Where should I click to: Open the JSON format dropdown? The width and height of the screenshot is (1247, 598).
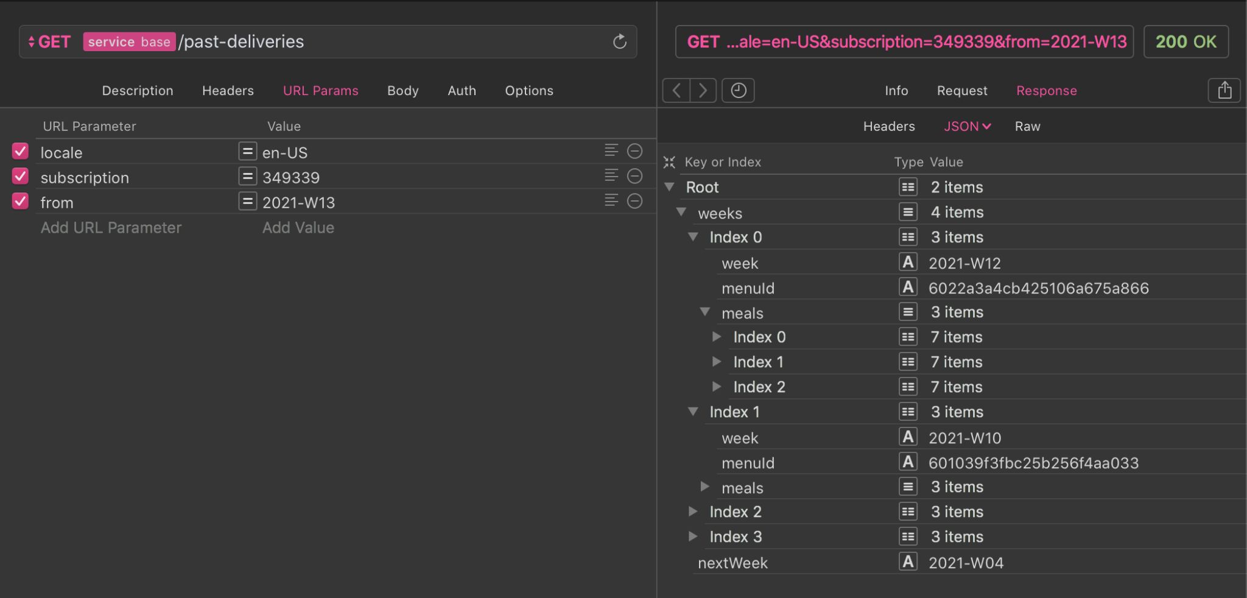(x=967, y=126)
